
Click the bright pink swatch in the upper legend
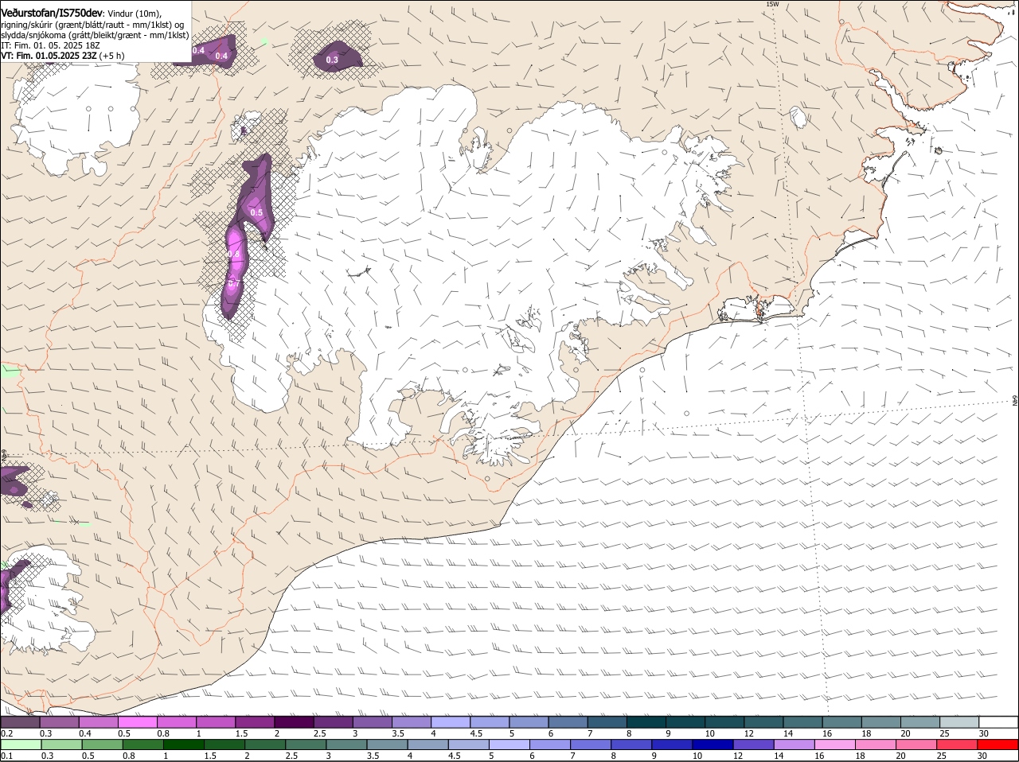coord(137,722)
